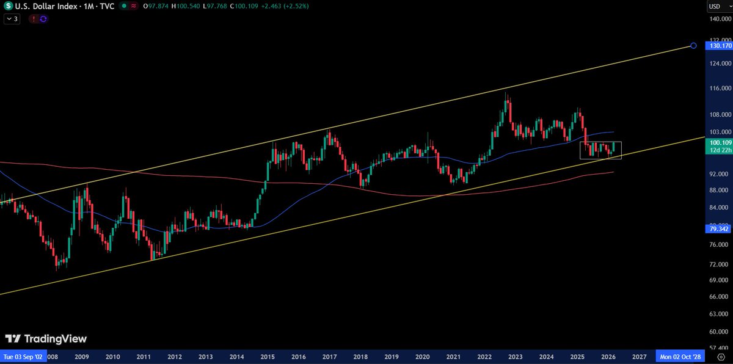This screenshot has width=733, height=364.
Task: Open chart settings gear at bottom right
Action: pos(721,356)
